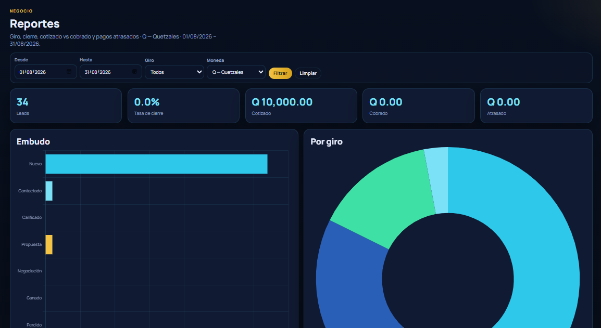Screen dimensions: 601x328
Task: Click the Embudo chart title
Action: click(33, 141)
